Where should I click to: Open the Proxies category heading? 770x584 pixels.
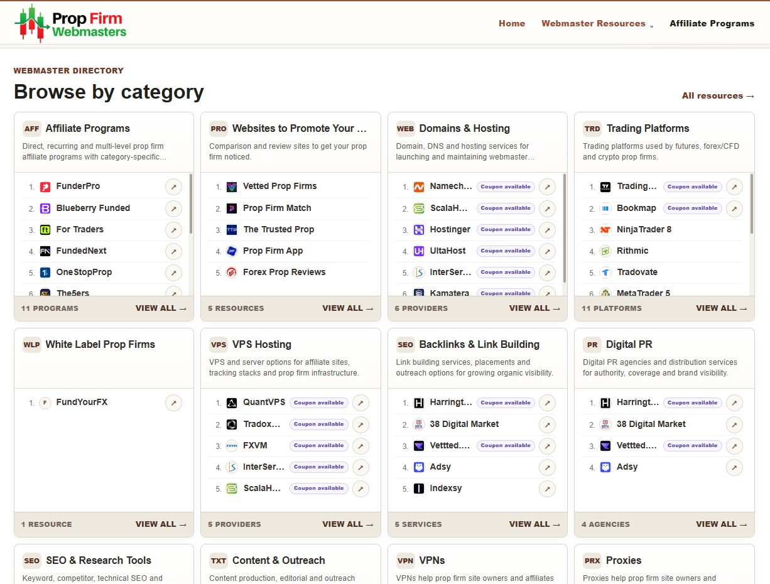624,561
